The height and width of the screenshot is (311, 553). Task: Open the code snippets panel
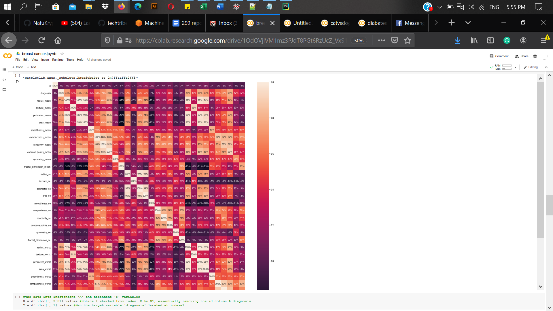click(4, 79)
